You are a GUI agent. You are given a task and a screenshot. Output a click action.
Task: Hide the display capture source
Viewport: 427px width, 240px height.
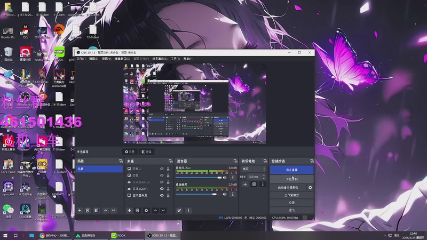point(162,195)
